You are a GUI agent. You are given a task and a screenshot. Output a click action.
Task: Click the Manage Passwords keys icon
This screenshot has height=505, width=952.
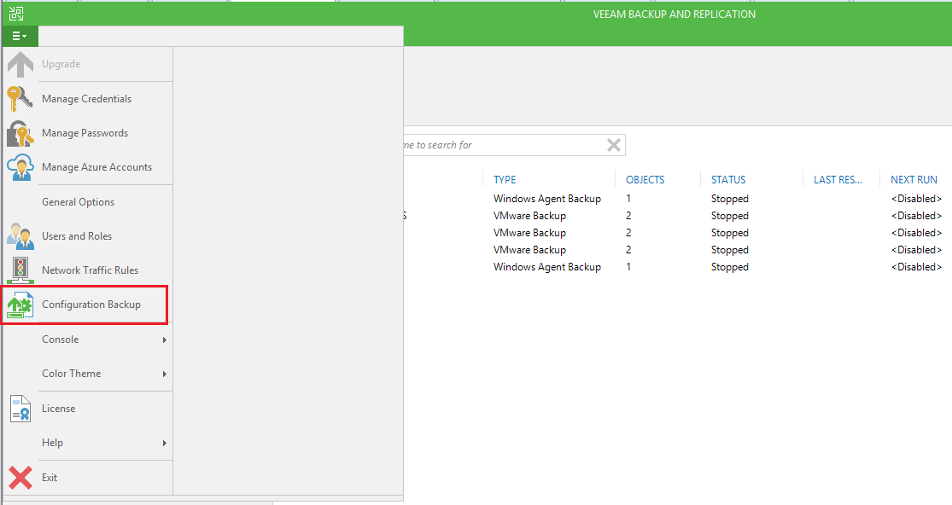[x=19, y=132]
